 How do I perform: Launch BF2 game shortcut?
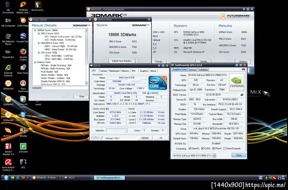(23, 164)
